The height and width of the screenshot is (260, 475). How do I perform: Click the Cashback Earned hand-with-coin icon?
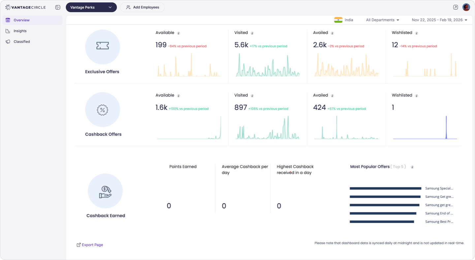click(105, 191)
